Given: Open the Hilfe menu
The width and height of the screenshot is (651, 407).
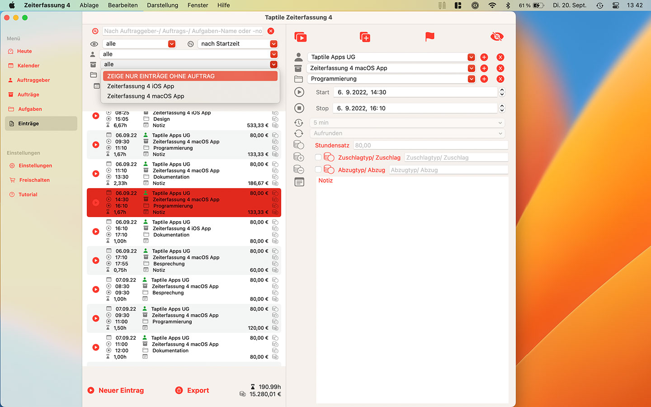Looking at the screenshot, I should coord(223,5).
